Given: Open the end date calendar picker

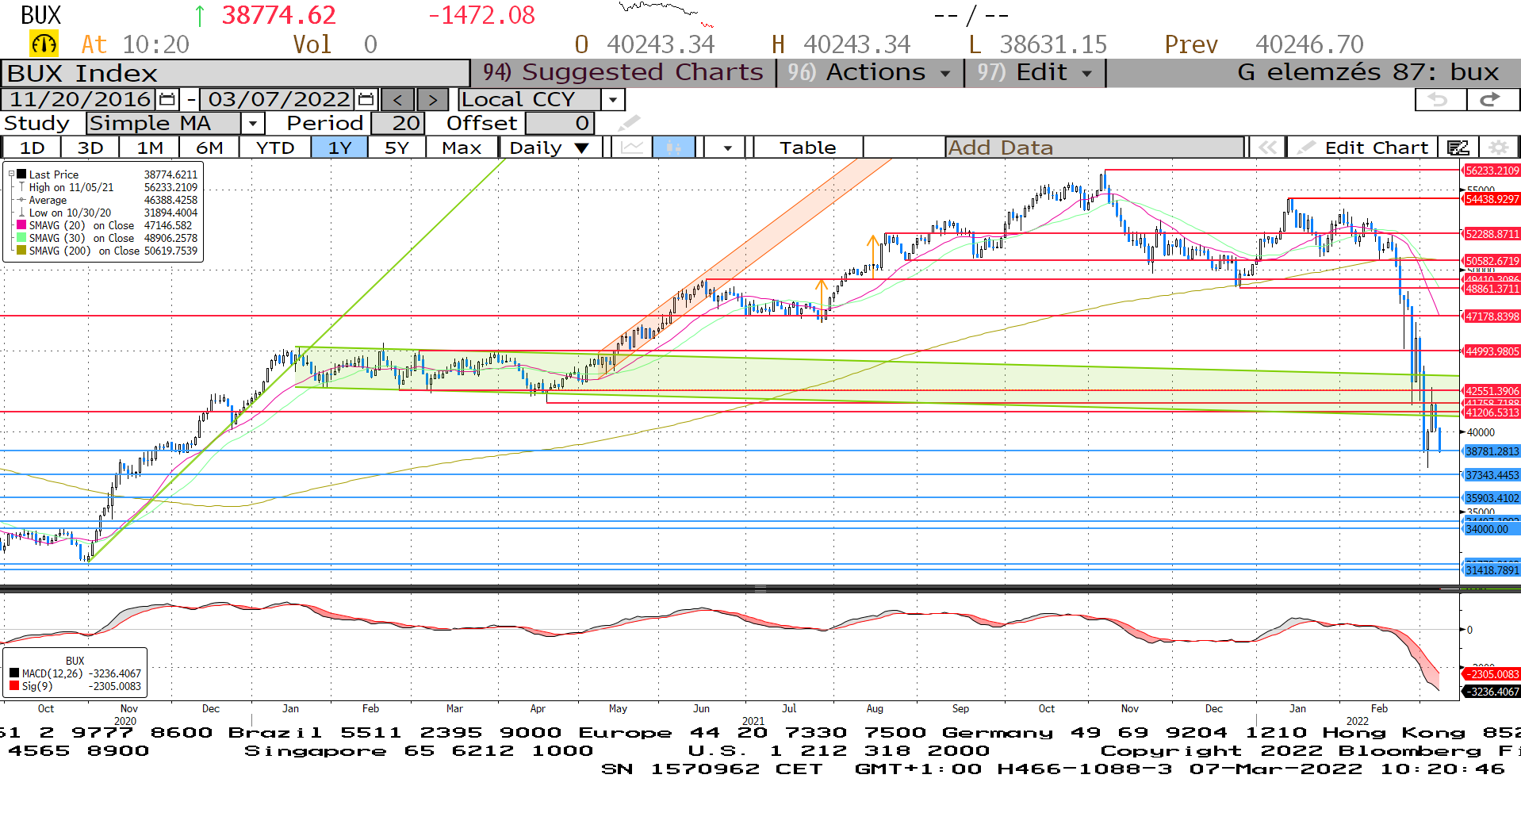Looking at the screenshot, I should point(366,100).
